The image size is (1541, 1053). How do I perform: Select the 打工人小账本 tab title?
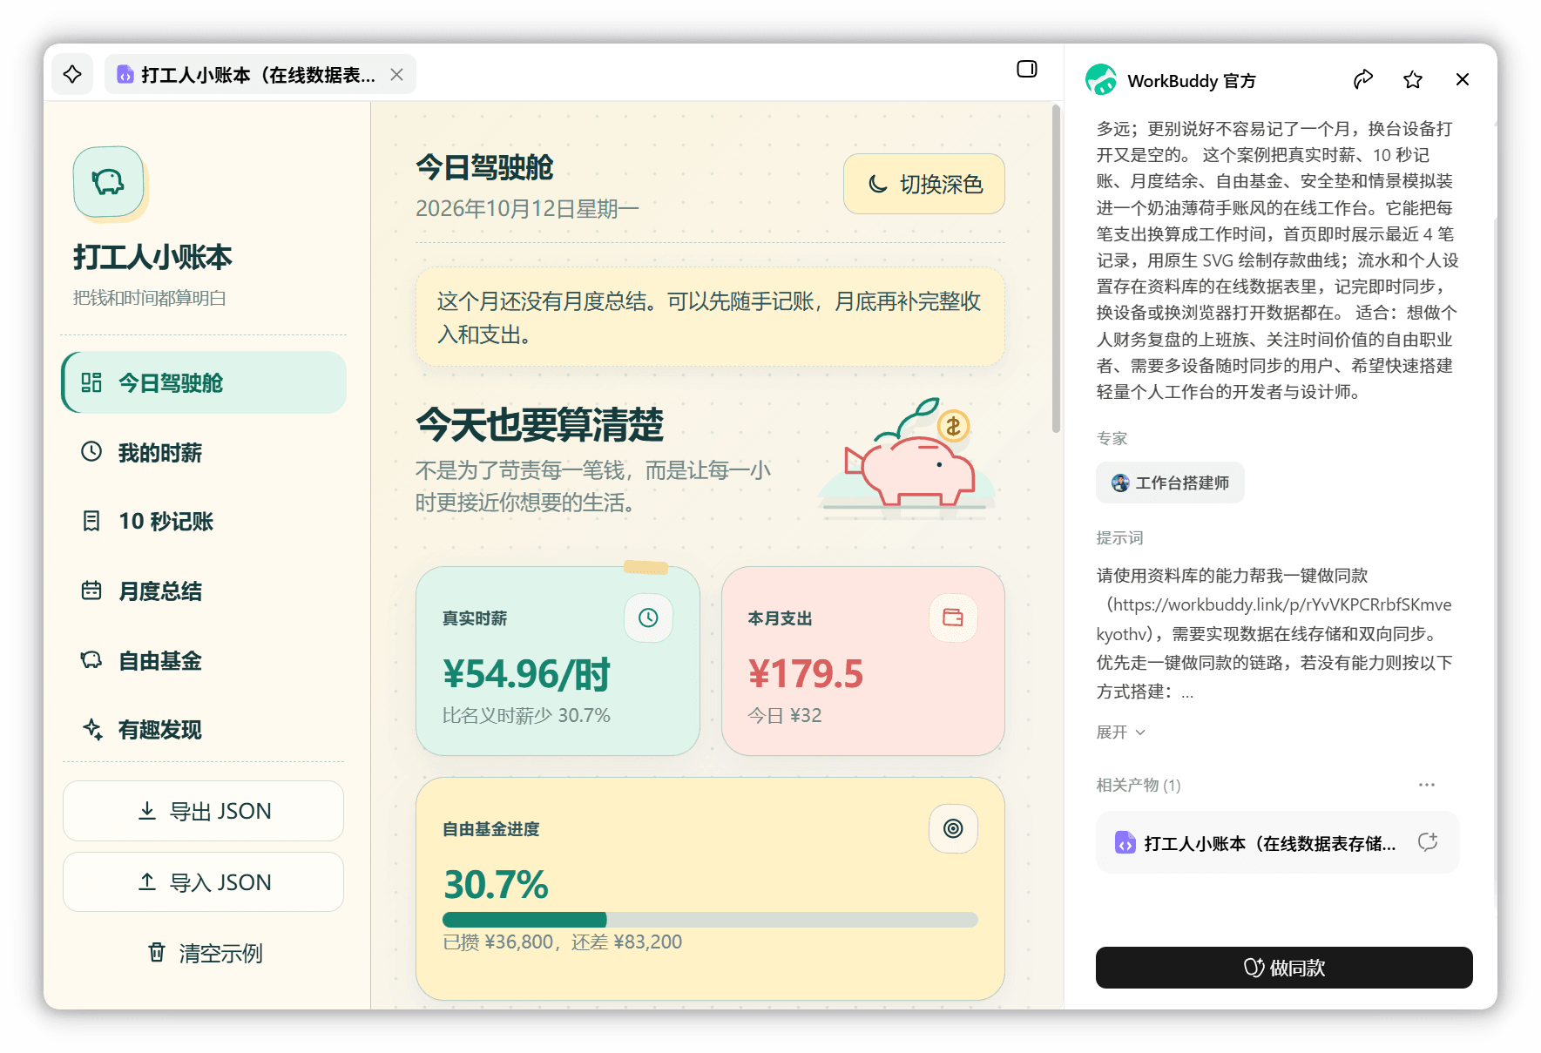259,75
